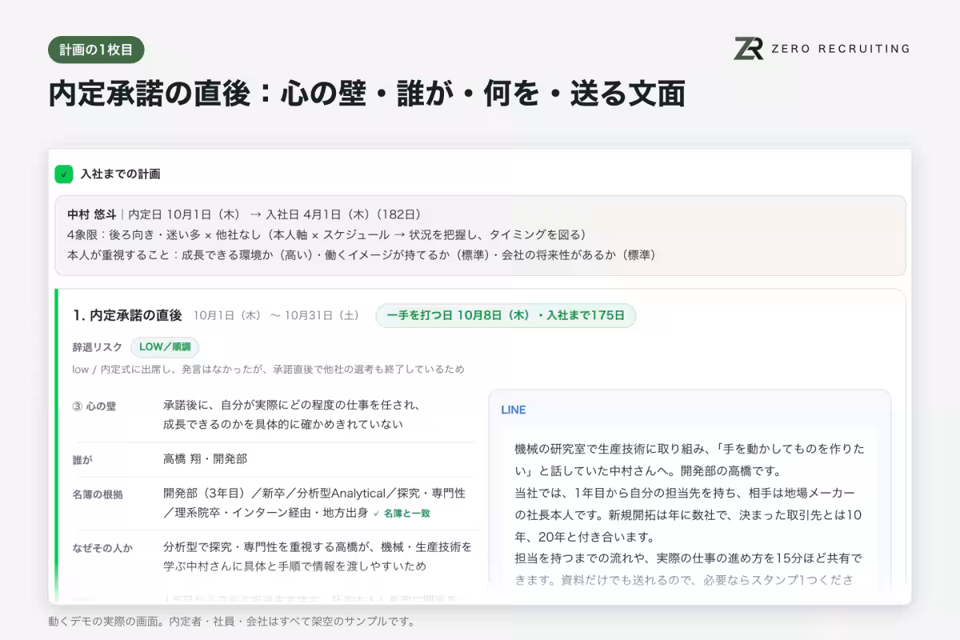Click the 計画の1枚目 badge

click(96, 50)
